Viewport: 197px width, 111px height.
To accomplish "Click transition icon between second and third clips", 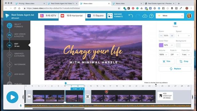I will pyautogui.click(x=88, y=97).
